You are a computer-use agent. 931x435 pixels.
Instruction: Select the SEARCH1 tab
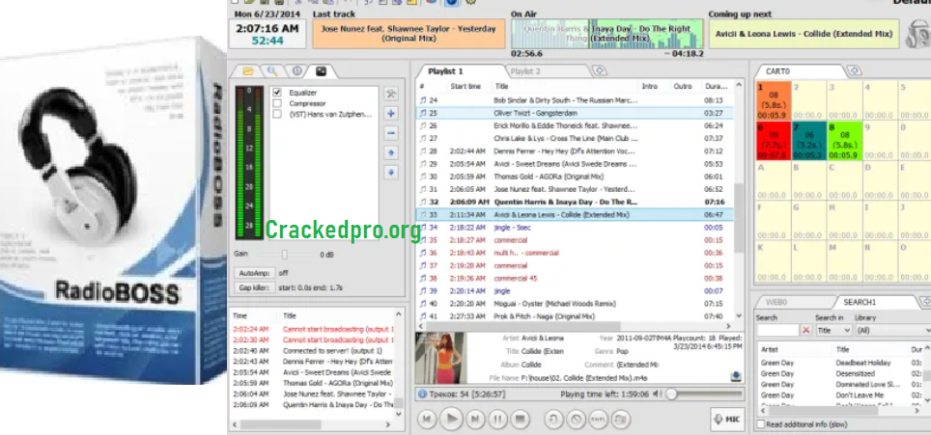click(x=860, y=302)
